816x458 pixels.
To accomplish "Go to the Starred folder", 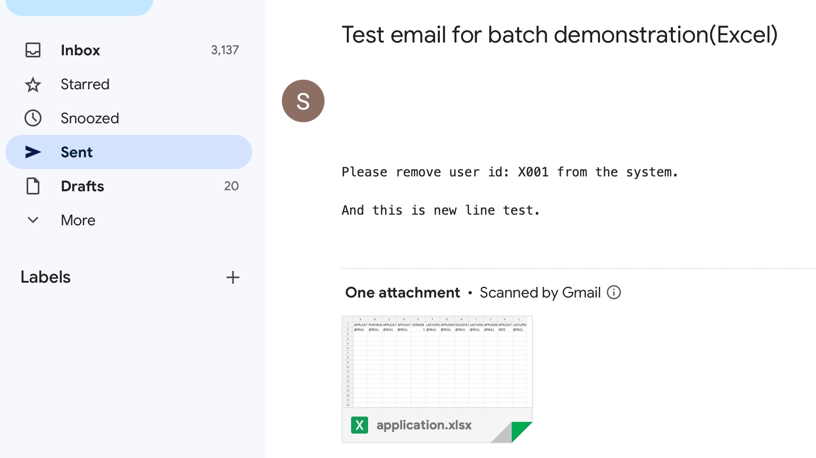I will (x=85, y=84).
